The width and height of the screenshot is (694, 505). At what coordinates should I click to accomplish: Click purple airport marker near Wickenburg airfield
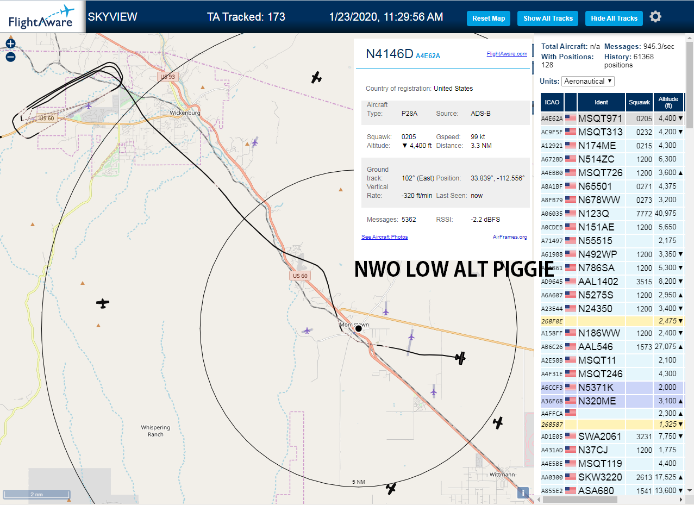[88, 106]
